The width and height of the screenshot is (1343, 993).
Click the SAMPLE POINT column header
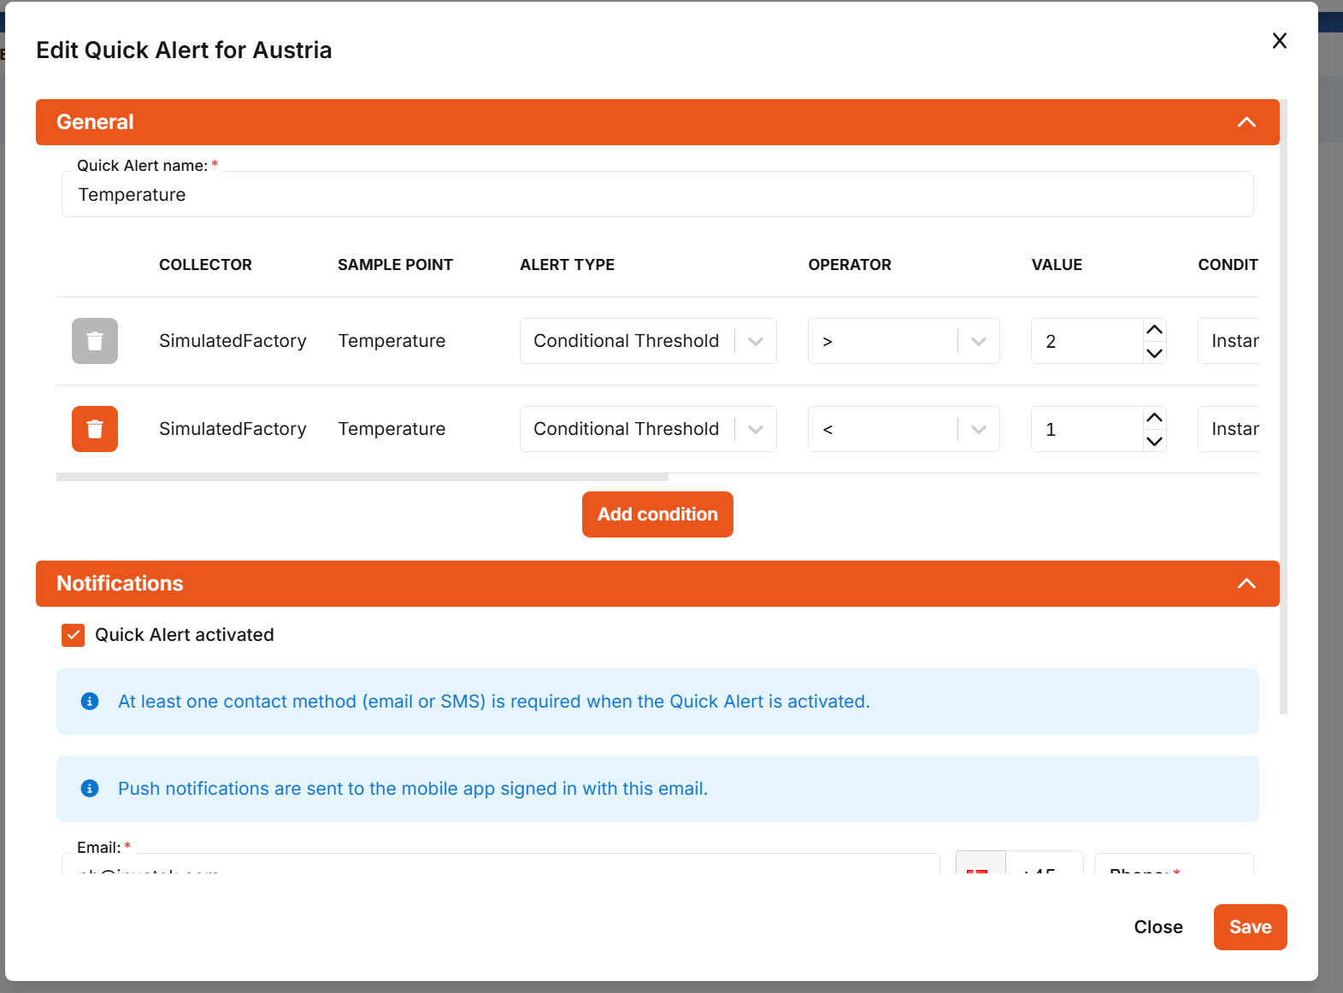pyautogui.click(x=395, y=265)
